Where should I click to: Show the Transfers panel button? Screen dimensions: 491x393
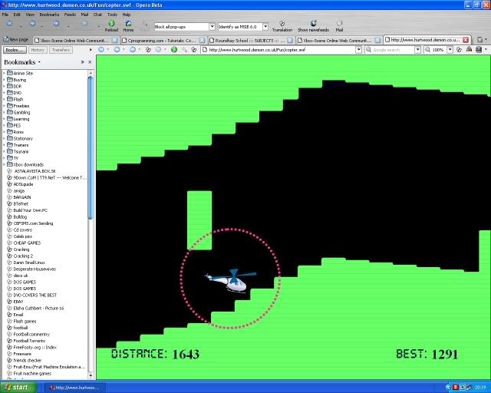pos(61,50)
